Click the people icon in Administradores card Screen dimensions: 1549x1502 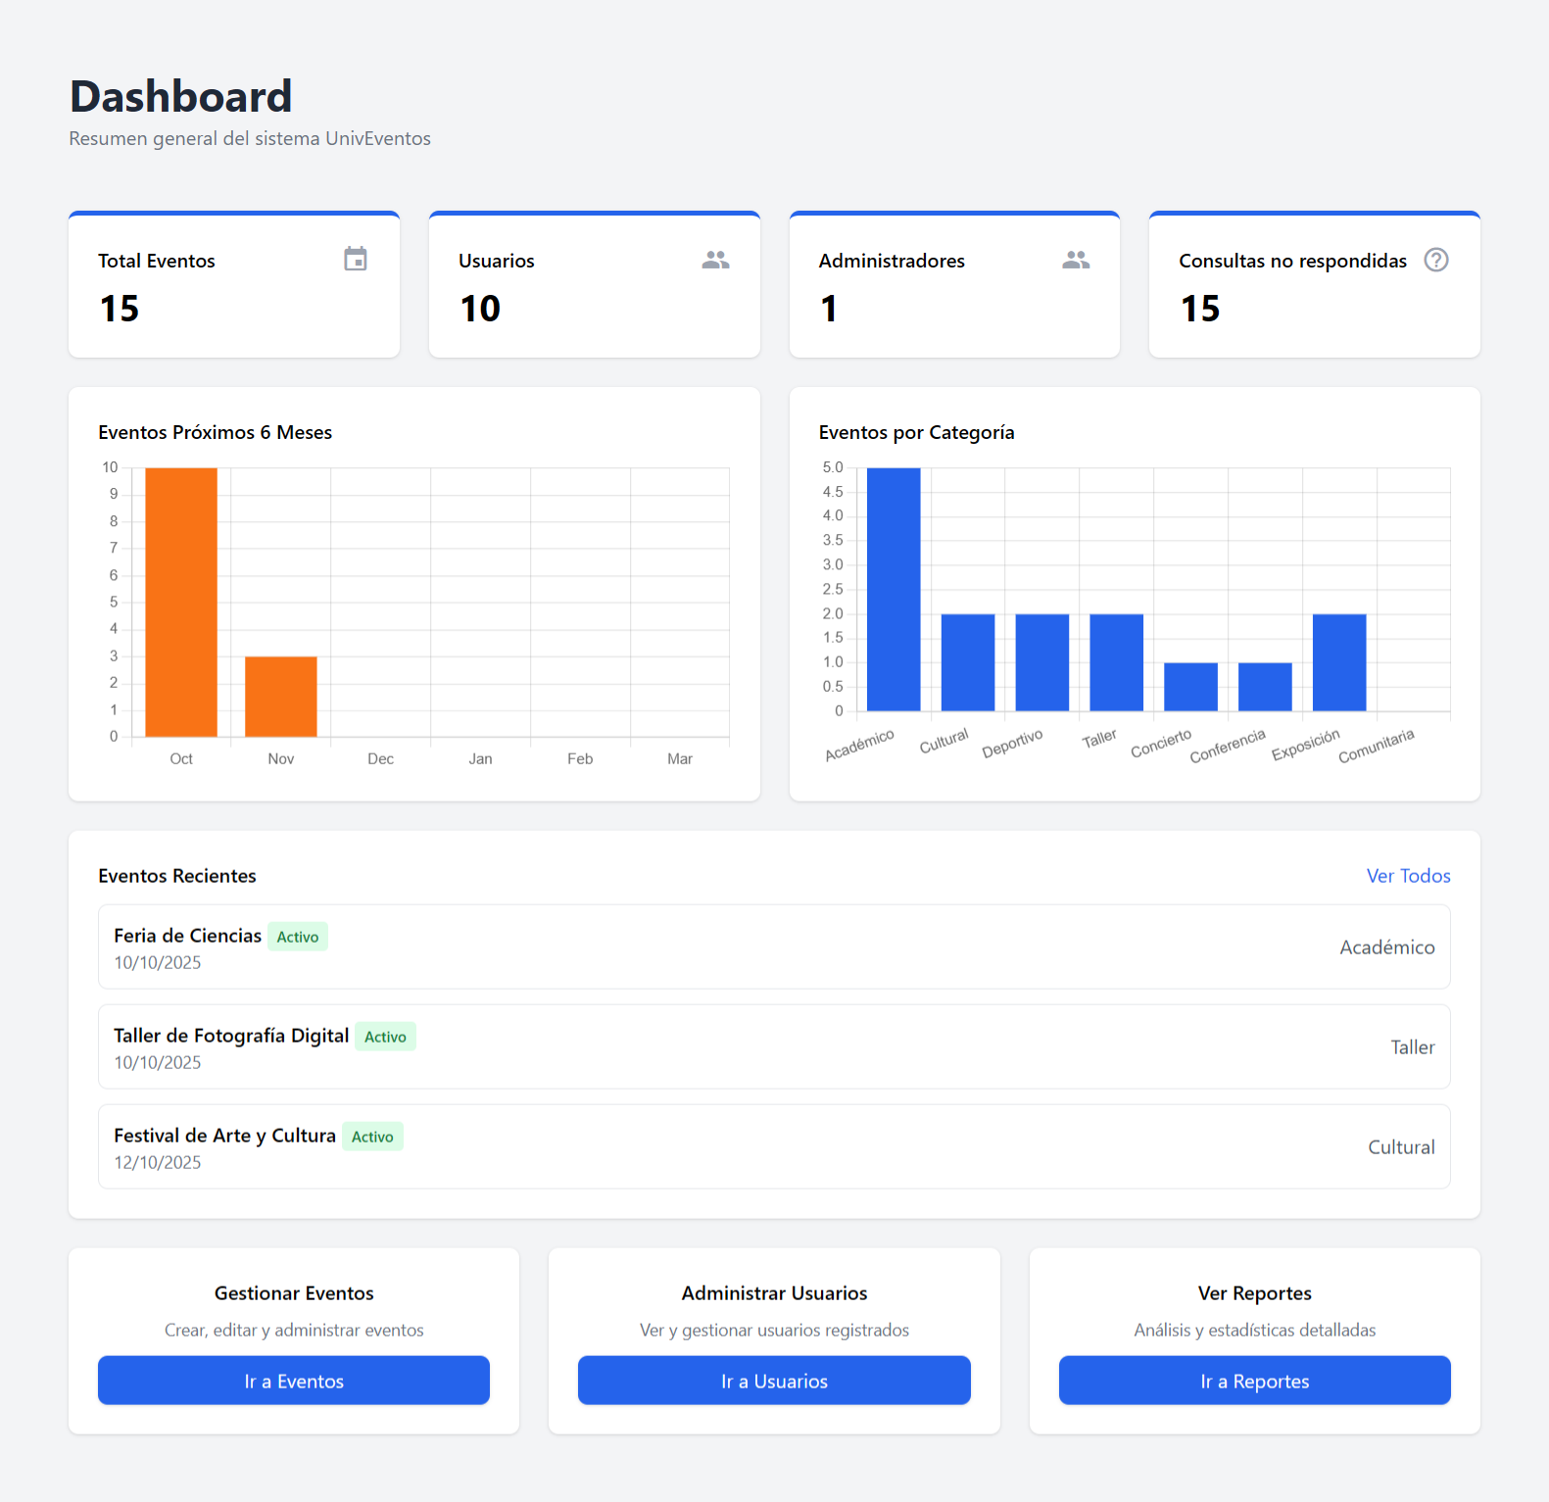pyautogui.click(x=1076, y=260)
